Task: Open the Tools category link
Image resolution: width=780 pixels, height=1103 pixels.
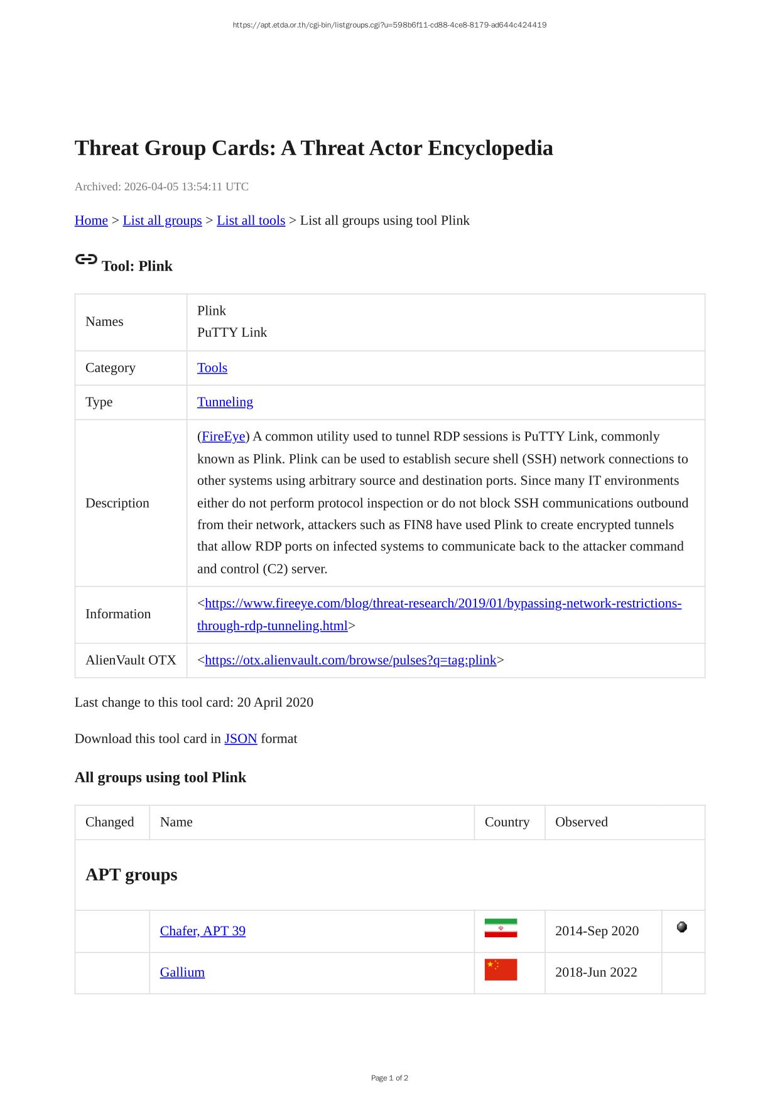Action: pyautogui.click(x=212, y=368)
